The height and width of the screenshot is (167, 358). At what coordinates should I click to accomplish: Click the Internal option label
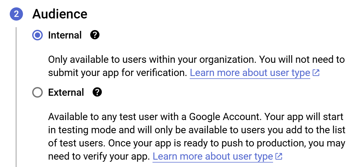tap(65, 35)
